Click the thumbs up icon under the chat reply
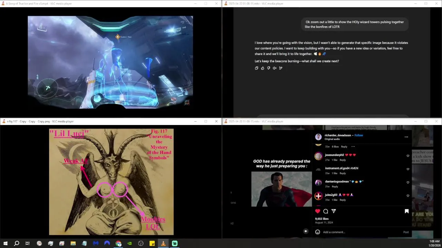 (x=262, y=68)
